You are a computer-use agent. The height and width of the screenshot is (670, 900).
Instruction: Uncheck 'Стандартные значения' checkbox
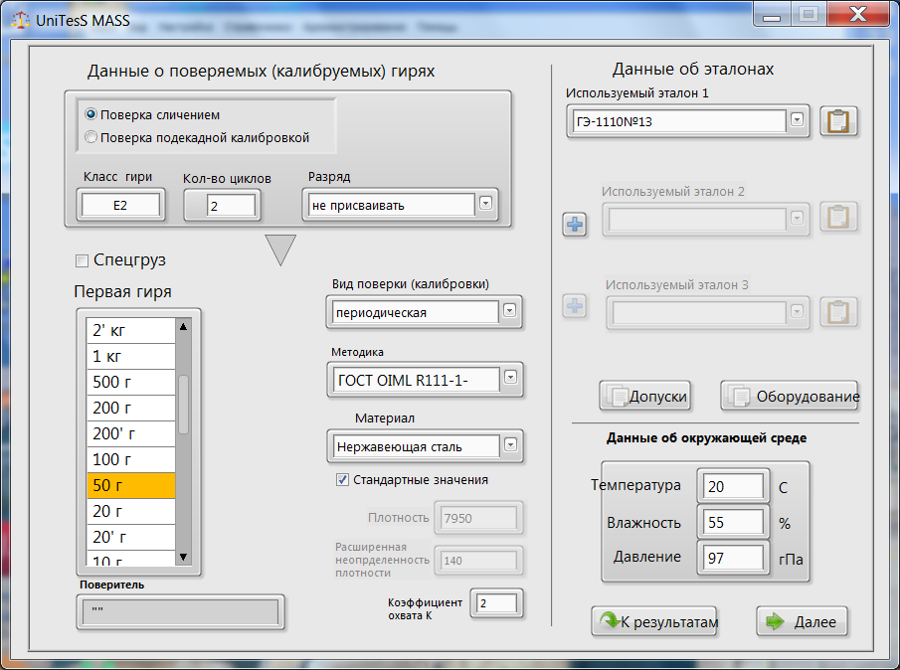pos(343,480)
